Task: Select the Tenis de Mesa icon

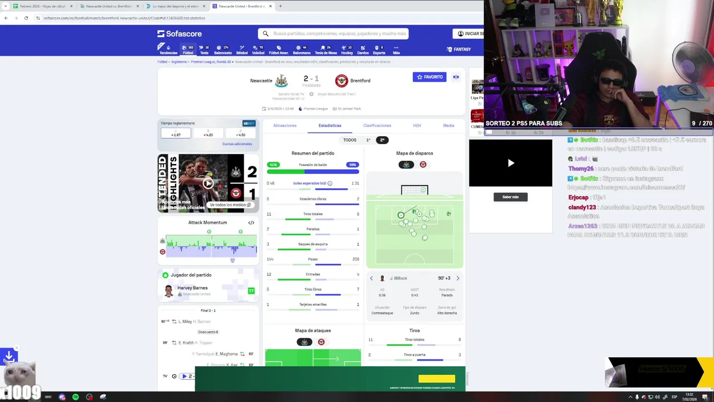Action: 326,50
